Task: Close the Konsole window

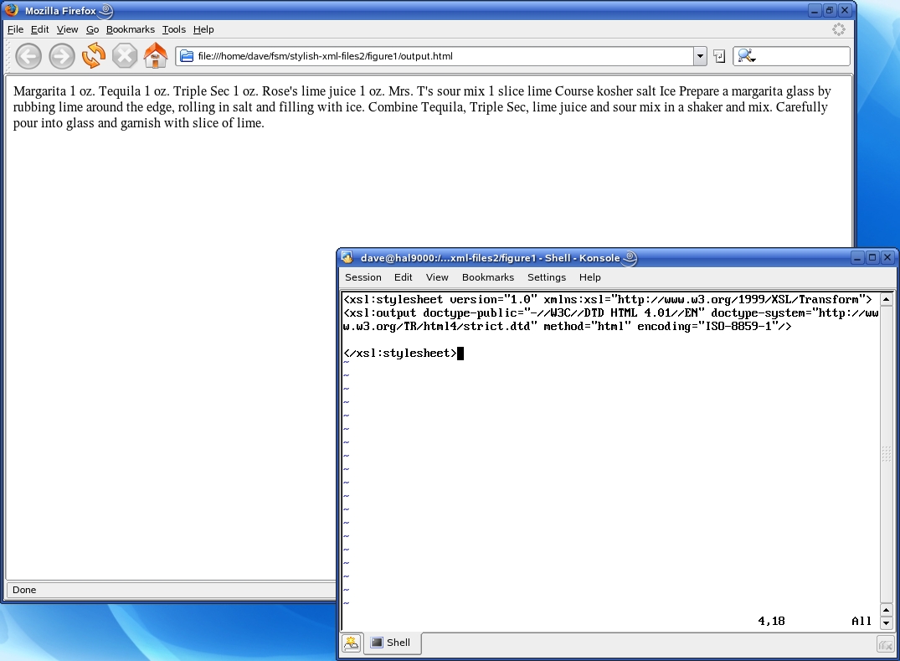Action: (x=887, y=258)
